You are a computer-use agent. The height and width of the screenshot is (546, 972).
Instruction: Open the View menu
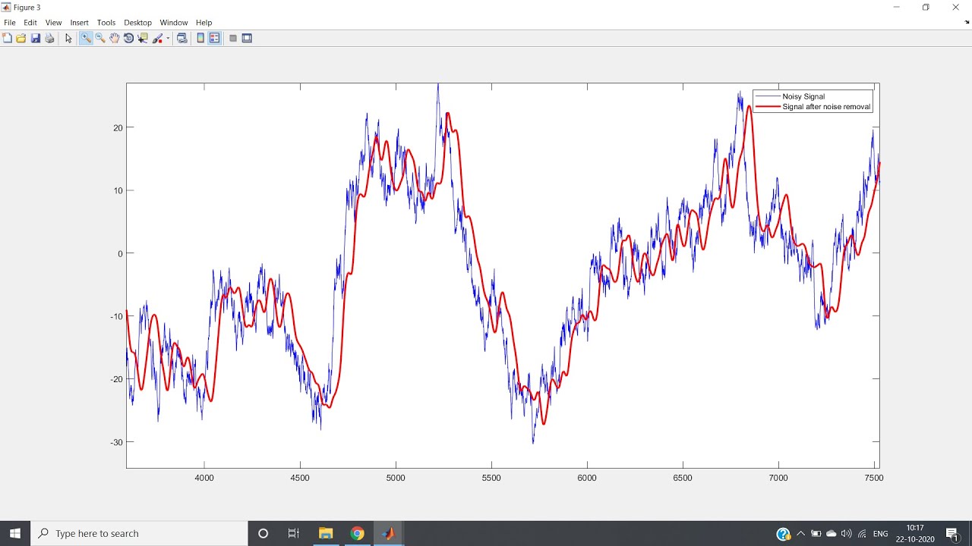pyautogui.click(x=53, y=23)
